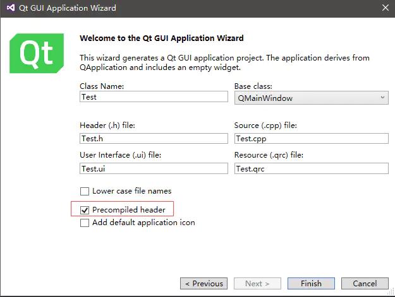Check Add default application icon option

pyautogui.click(x=85, y=223)
